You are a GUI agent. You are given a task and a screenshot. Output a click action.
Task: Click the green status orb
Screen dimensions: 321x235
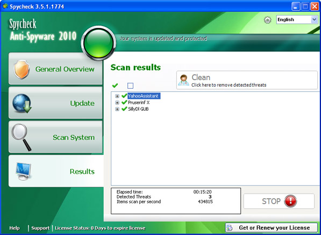click(99, 43)
